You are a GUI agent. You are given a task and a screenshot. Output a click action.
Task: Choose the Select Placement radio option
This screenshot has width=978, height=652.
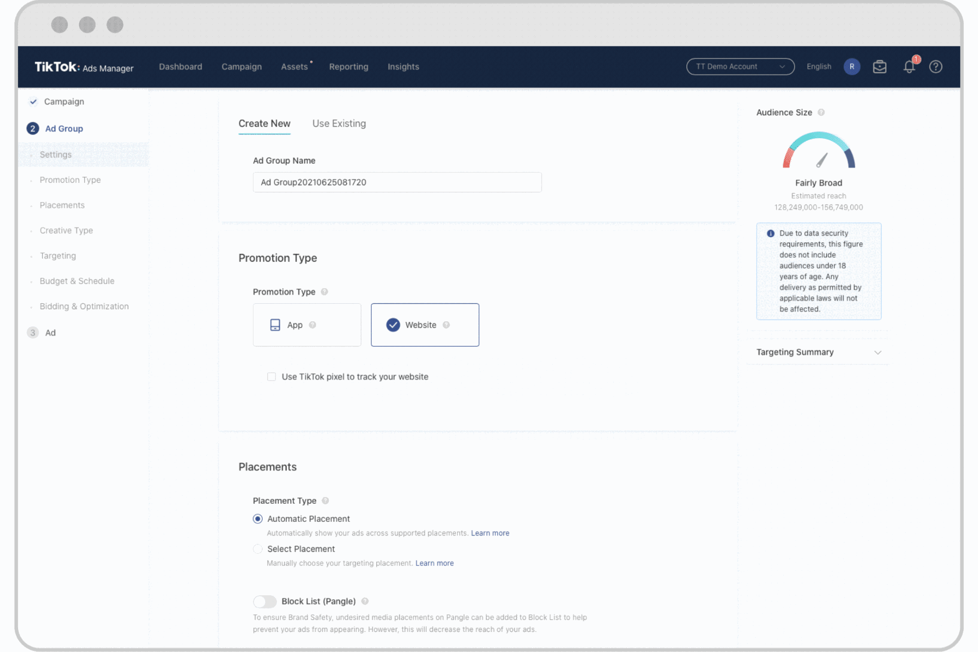[258, 549]
